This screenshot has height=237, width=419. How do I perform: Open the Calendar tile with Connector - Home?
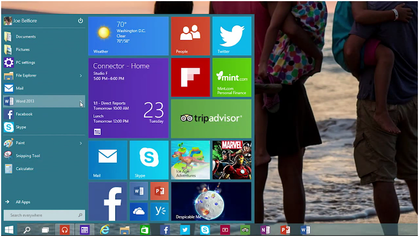(129, 98)
